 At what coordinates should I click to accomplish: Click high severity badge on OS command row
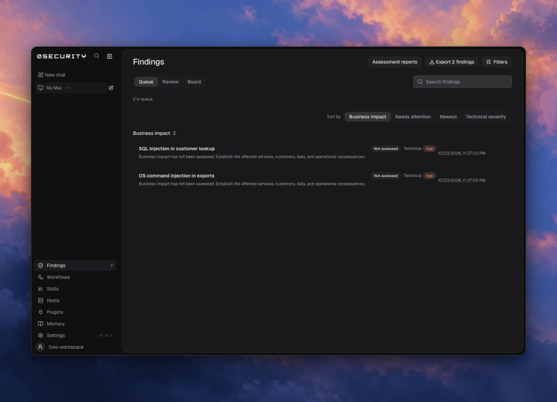pyautogui.click(x=429, y=176)
